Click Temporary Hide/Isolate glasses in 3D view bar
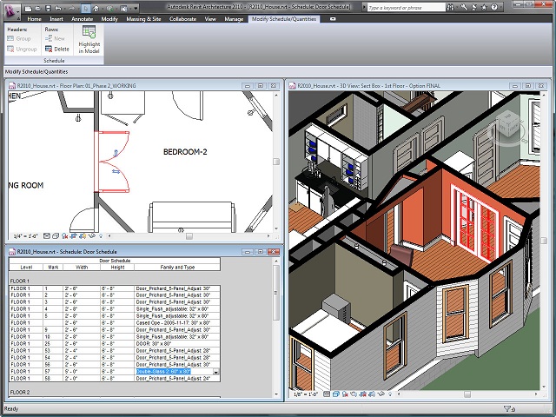Screen dimensions: 556x417 381,394
